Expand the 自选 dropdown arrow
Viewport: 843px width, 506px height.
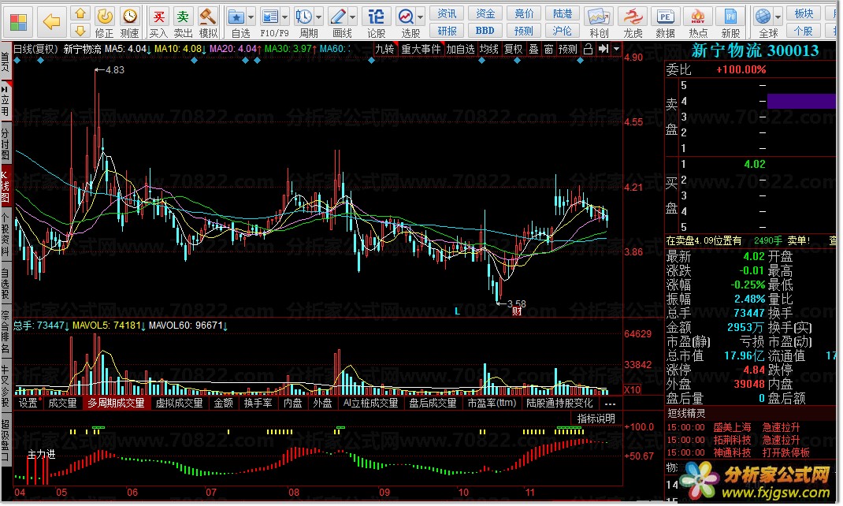pos(251,17)
